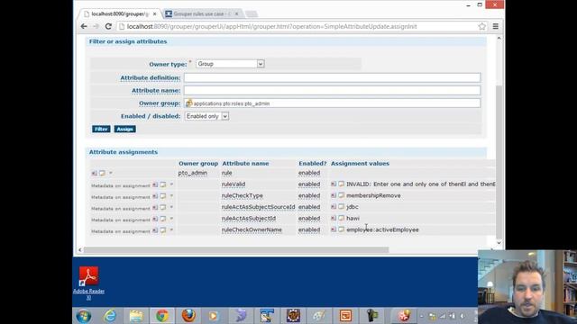
Task: Edit the INVALID assignment value icon
Action: [341, 184]
